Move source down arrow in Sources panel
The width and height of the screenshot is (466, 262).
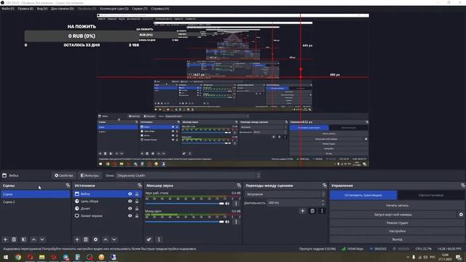pos(114,239)
